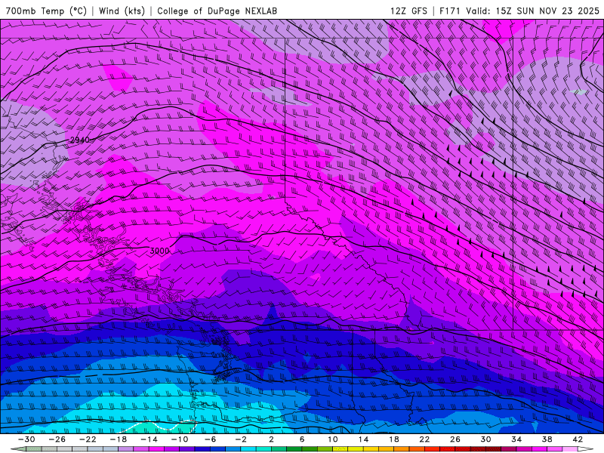Click the 34 value on the temperature scale
The image size is (604, 453).
516,439
